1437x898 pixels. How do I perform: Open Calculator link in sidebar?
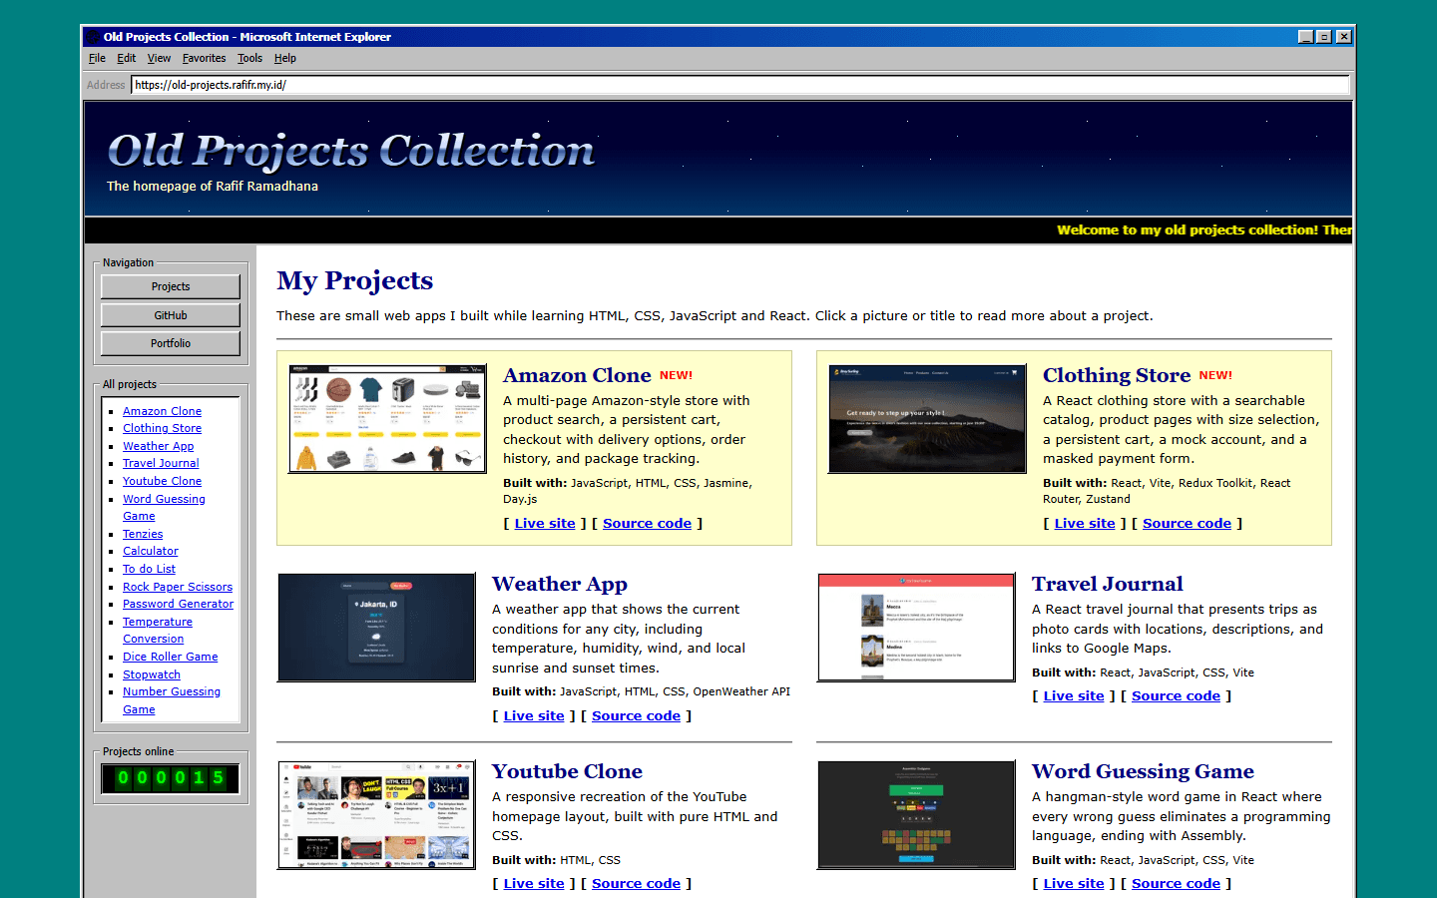click(x=151, y=551)
